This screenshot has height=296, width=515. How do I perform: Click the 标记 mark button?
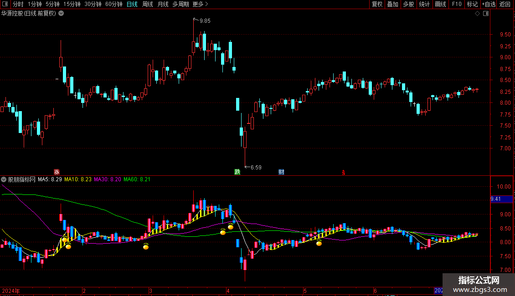(472, 4)
